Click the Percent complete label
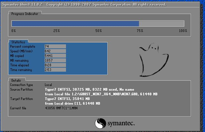The image size is (205, 132). (23, 47)
